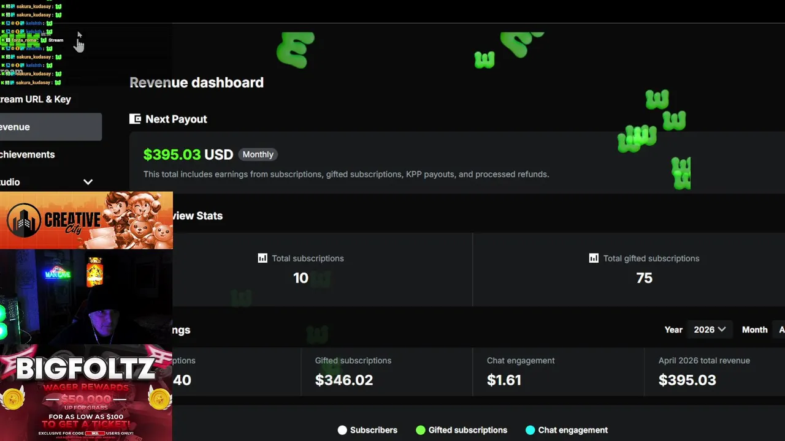Click the wallet icon beside Next Payout

click(135, 119)
